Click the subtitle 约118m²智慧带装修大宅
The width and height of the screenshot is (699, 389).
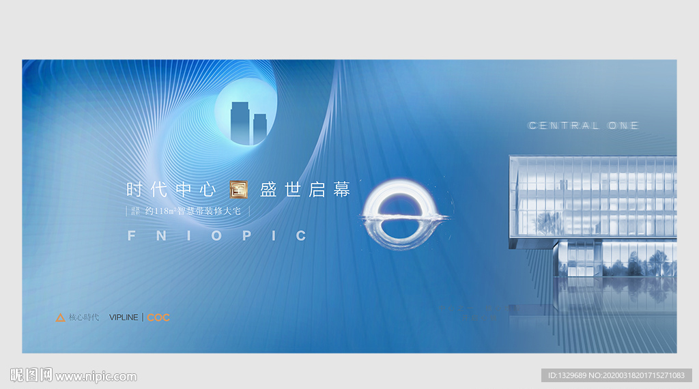(193, 211)
